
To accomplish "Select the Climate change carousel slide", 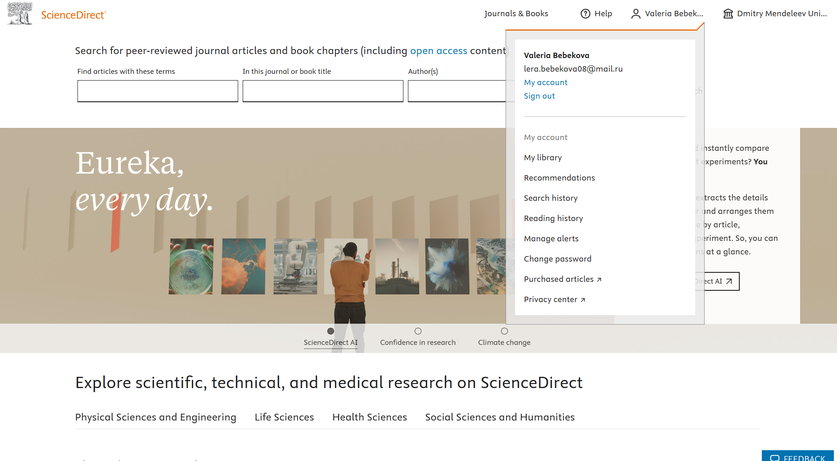I will tap(504, 331).
